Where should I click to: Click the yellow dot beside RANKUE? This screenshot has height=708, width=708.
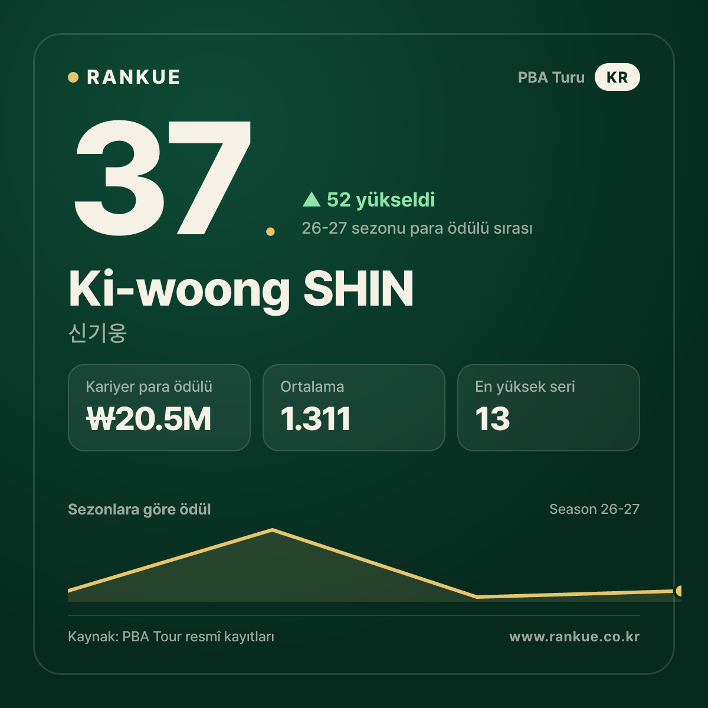[x=73, y=77]
